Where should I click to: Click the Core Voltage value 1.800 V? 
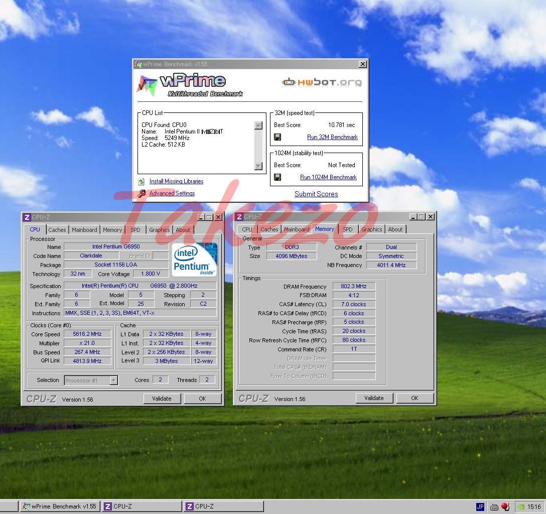151,274
